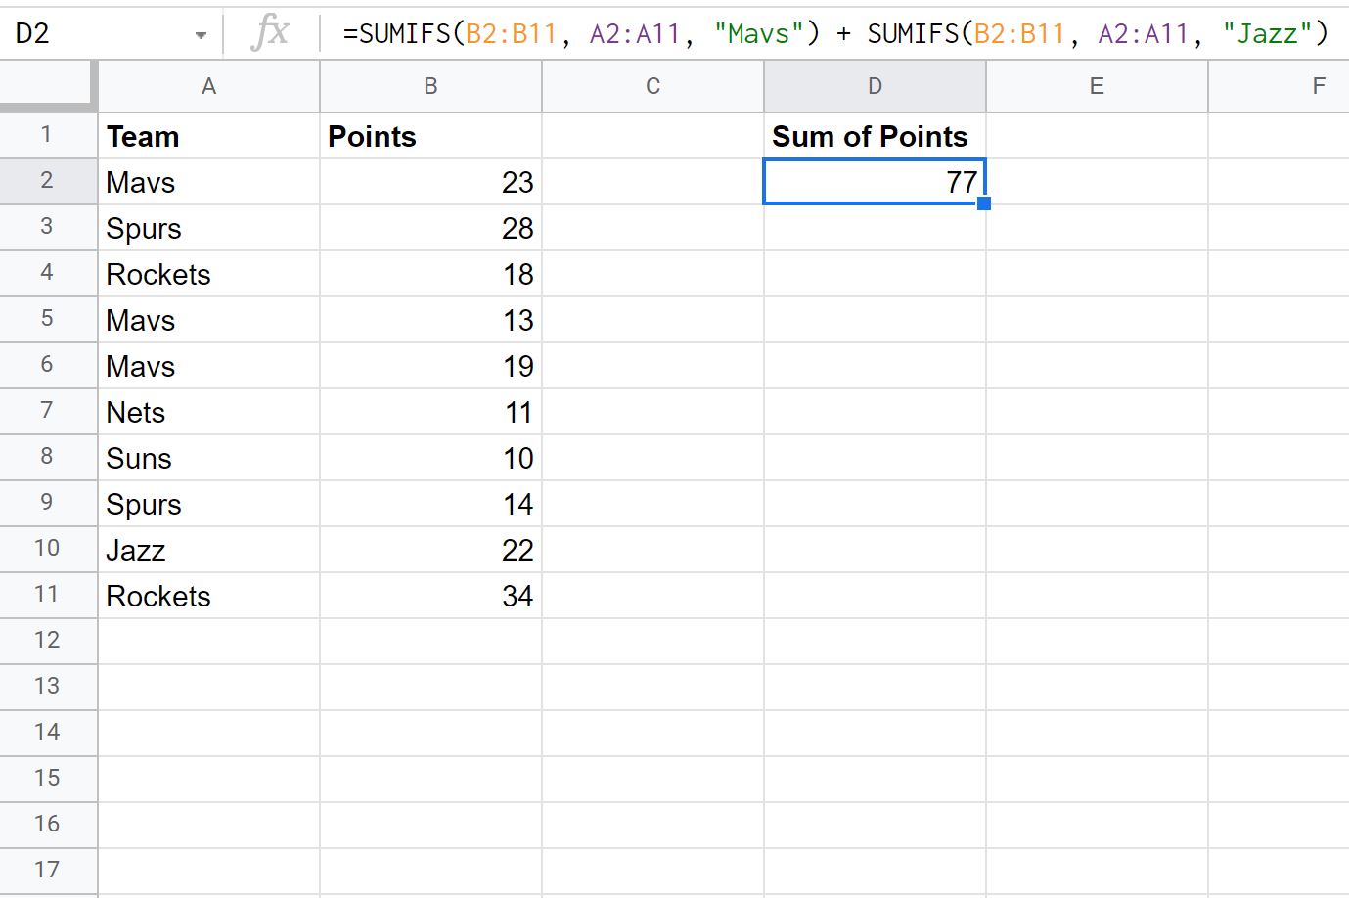Select row 1 header
Image resolution: width=1349 pixels, height=898 pixels.
point(48,135)
